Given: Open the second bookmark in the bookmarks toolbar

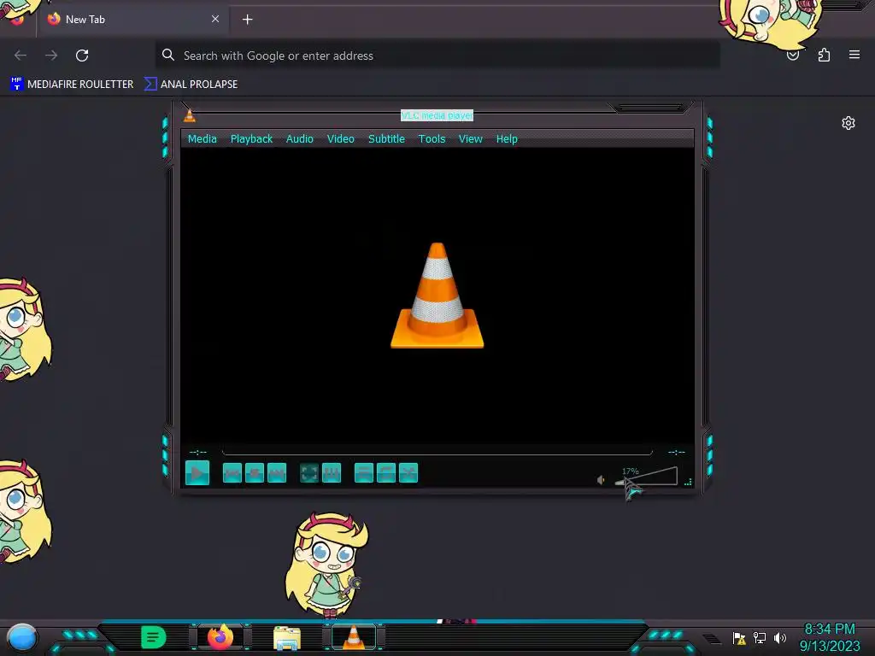Looking at the screenshot, I should (191, 85).
